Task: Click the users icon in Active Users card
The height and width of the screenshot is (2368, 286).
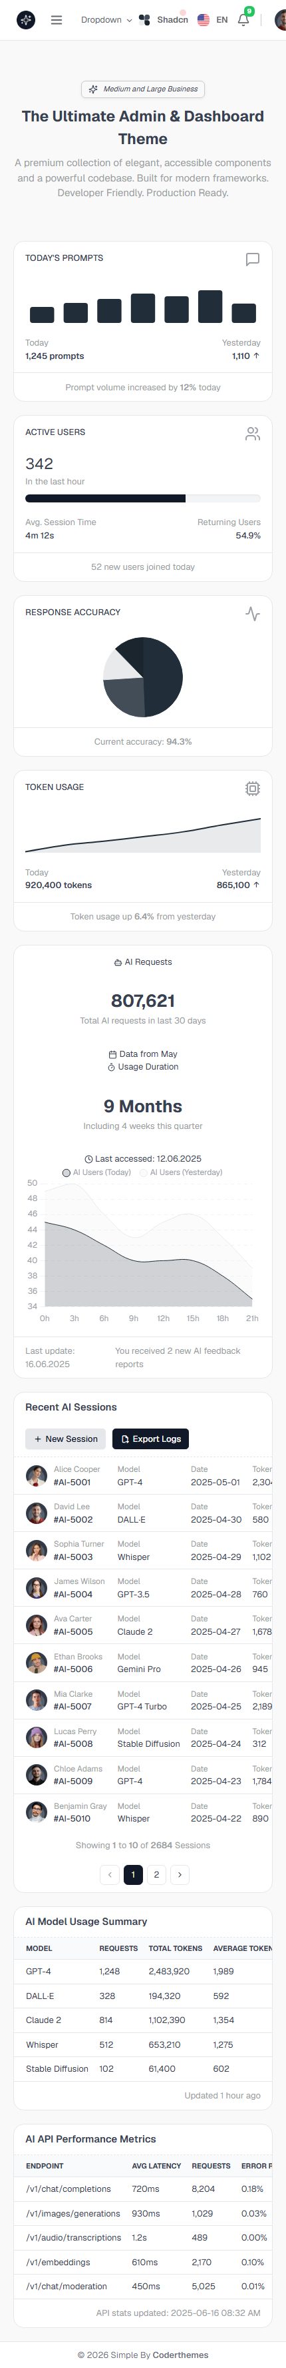Action: [253, 434]
